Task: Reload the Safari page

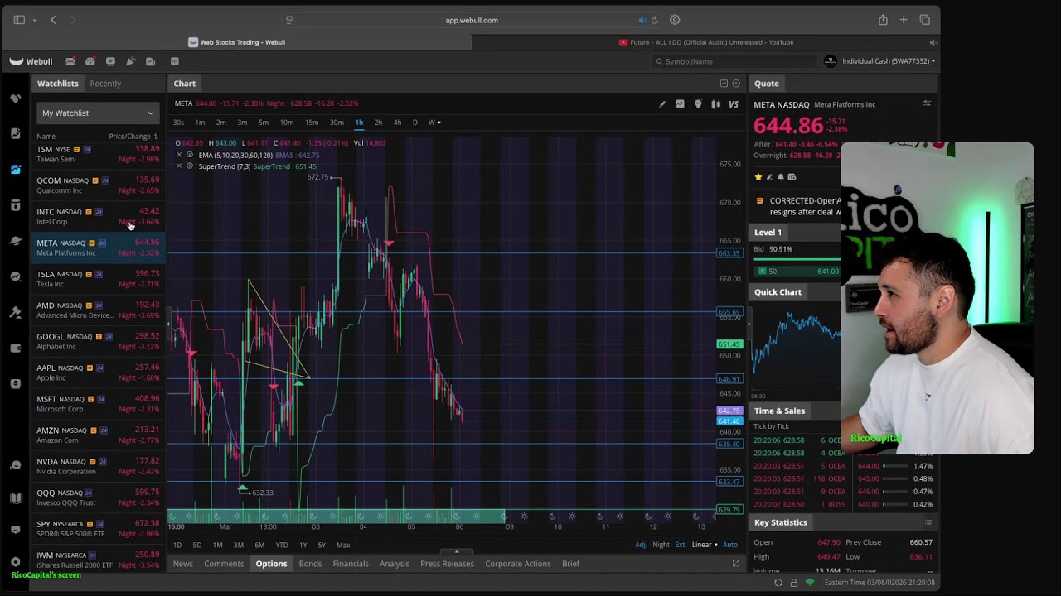Action: (655, 20)
